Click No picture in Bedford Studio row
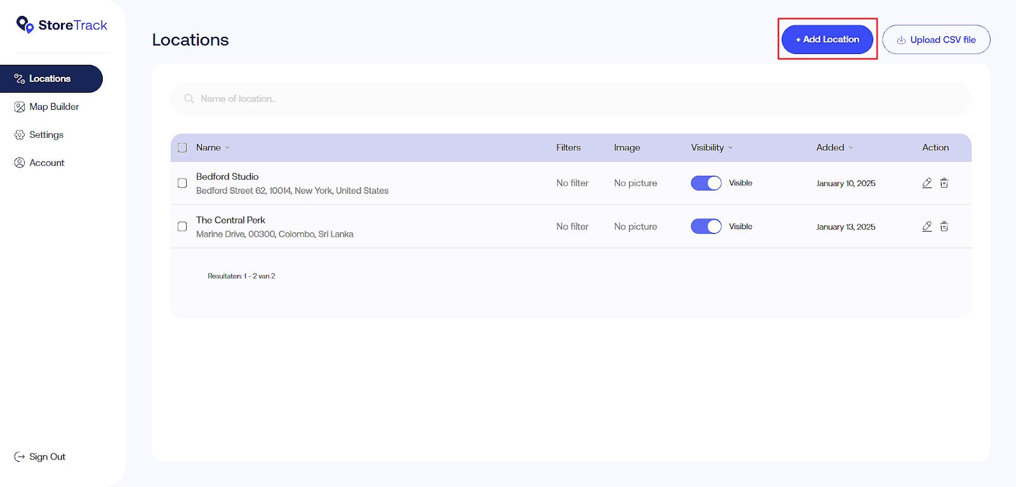This screenshot has width=1016, height=487. click(636, 183)
